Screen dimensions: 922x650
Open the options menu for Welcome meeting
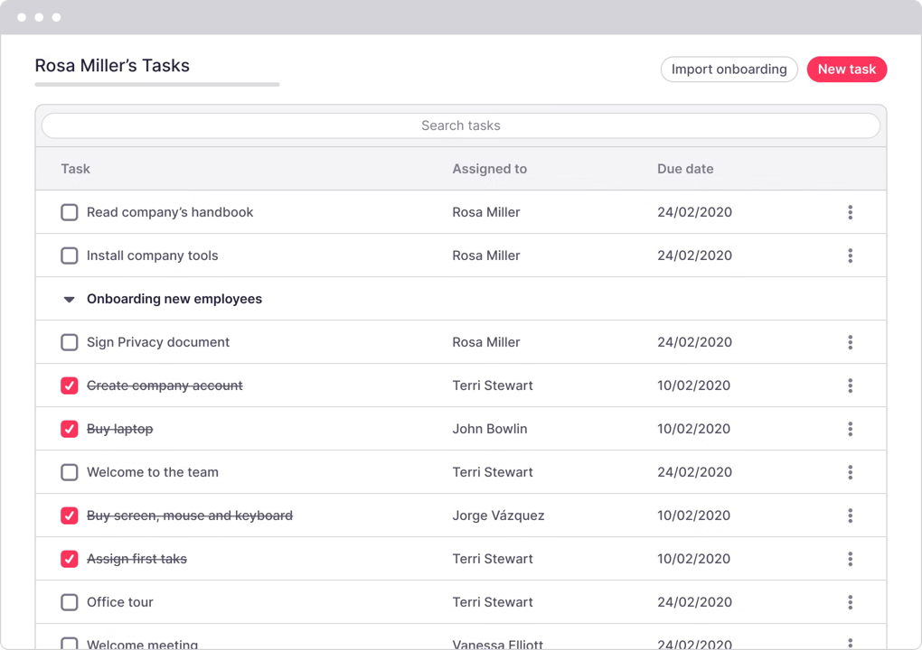(x=850, y=643)
